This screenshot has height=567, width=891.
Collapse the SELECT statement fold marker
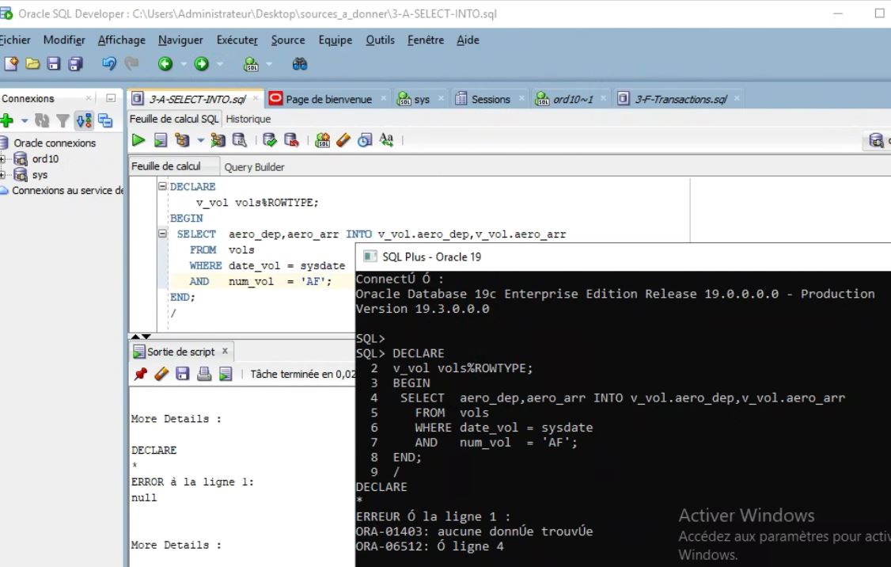(x=163, y=234)
